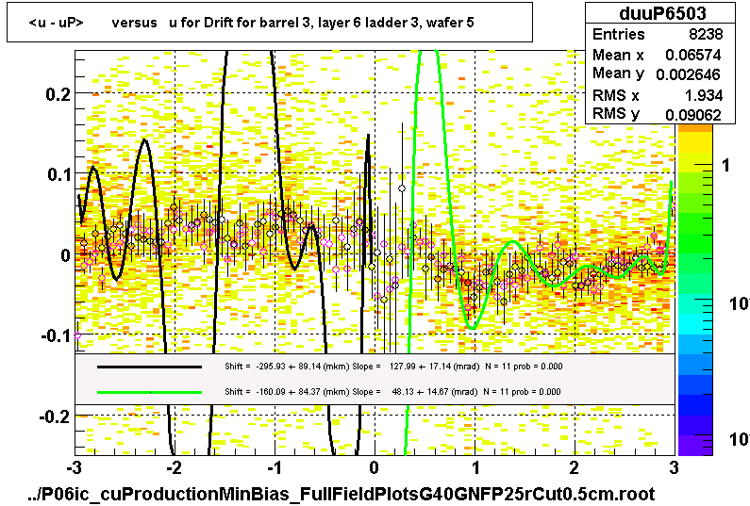Click the y-axis label 0.2

point(58,94)
